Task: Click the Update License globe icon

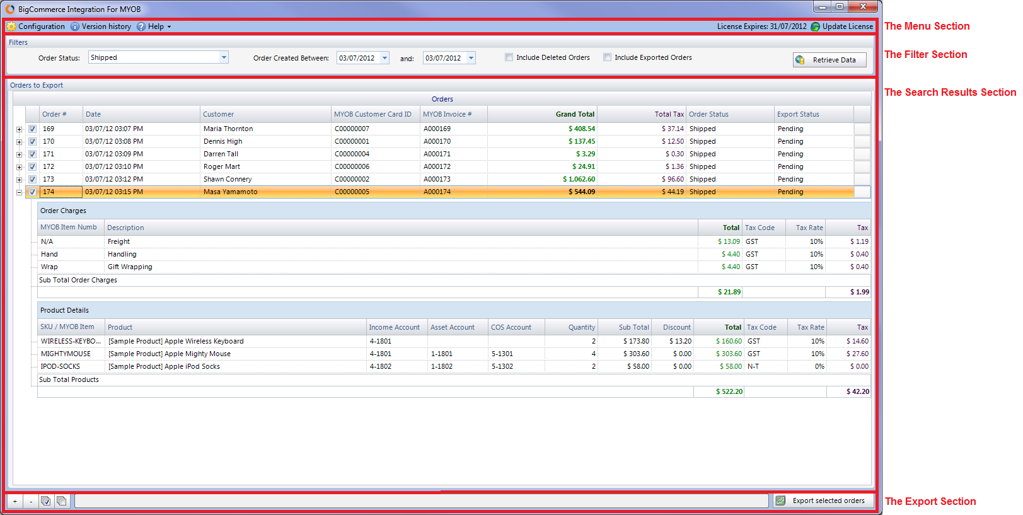Action: coord(815,26)
